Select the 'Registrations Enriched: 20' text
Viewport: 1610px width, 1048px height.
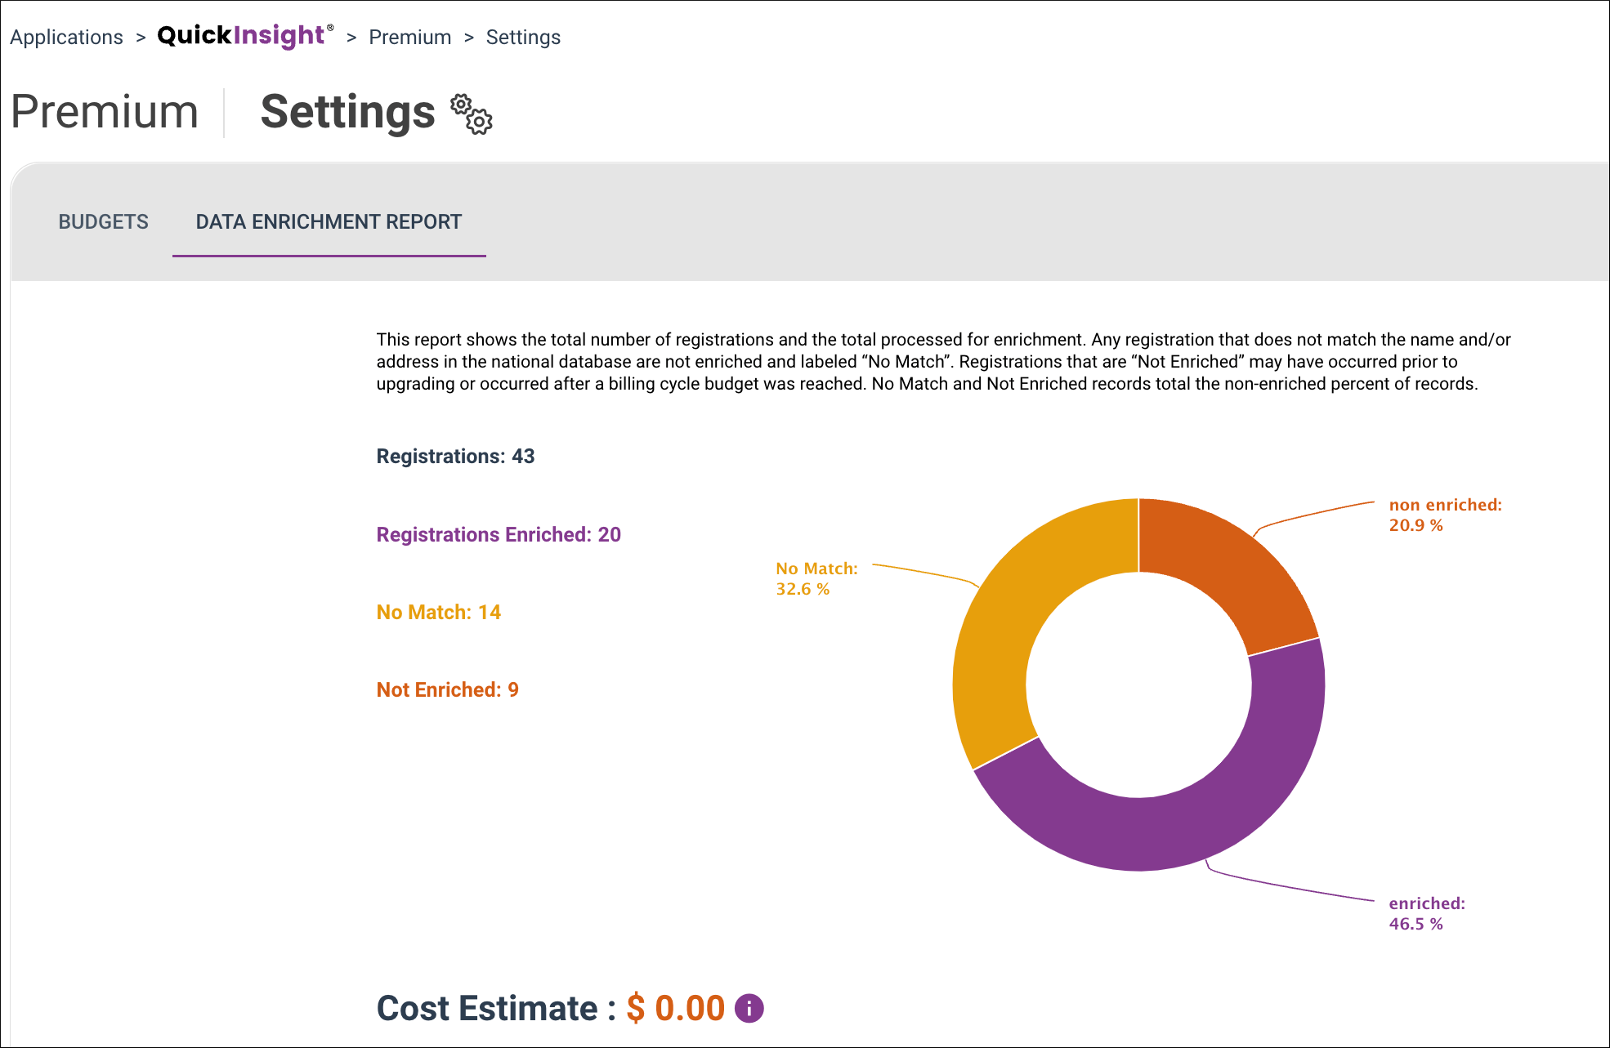coord(499,534)
